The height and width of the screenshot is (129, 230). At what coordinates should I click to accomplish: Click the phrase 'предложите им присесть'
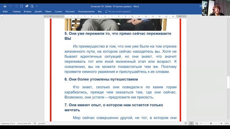(x=131, y=97)
